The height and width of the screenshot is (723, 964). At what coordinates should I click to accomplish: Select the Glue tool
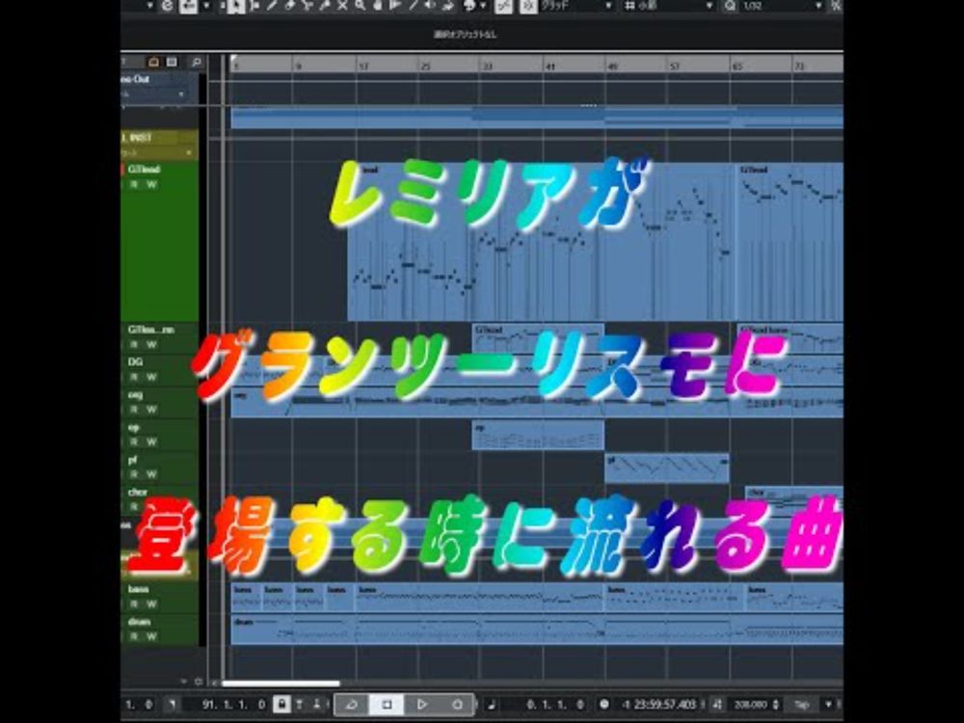coord(325,6)
